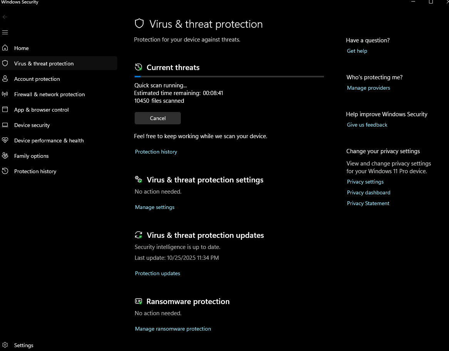
Task: Click the Home house icon in sidebar
Action: [5, 48]
